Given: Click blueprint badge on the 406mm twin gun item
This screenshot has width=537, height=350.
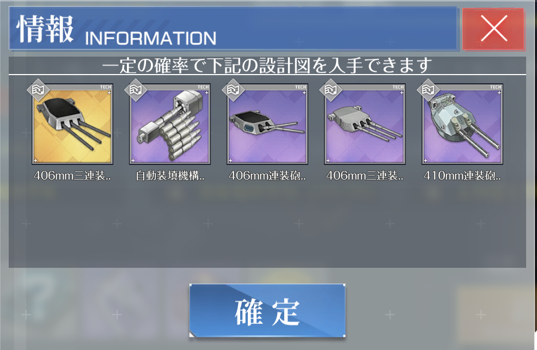Looking at the screenshot, I should pos(233,90).
